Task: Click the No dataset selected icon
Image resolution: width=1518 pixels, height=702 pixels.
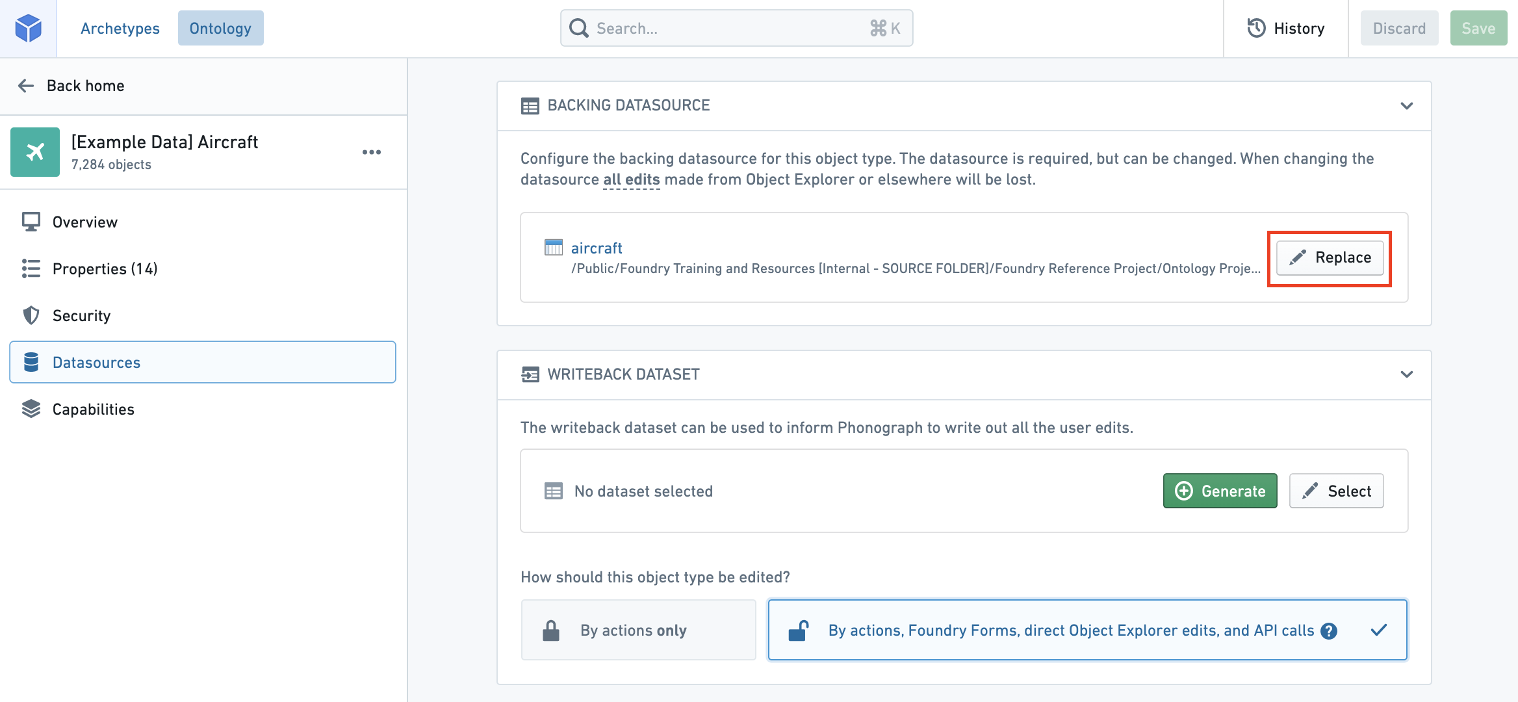Action: pos(554,491)
